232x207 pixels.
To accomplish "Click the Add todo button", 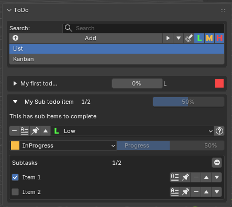I will click(x=86, y=38).
